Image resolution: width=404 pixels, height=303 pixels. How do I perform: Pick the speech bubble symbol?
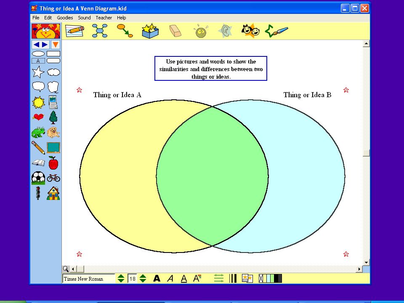click(38, 87)
